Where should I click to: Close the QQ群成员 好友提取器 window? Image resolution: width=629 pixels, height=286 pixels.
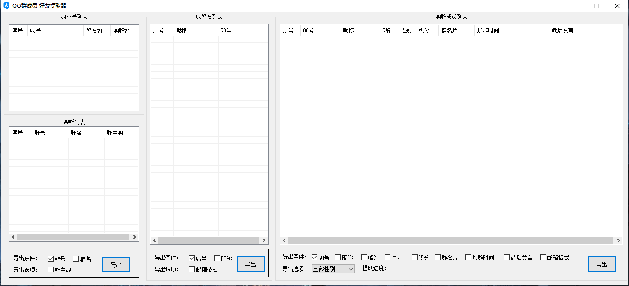click(x=617, y=6)
